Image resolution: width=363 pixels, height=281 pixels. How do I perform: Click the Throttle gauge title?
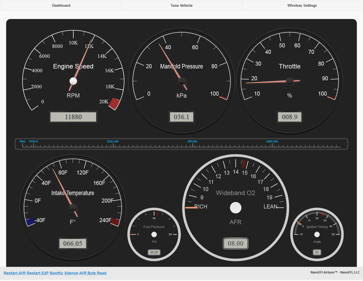290,66
